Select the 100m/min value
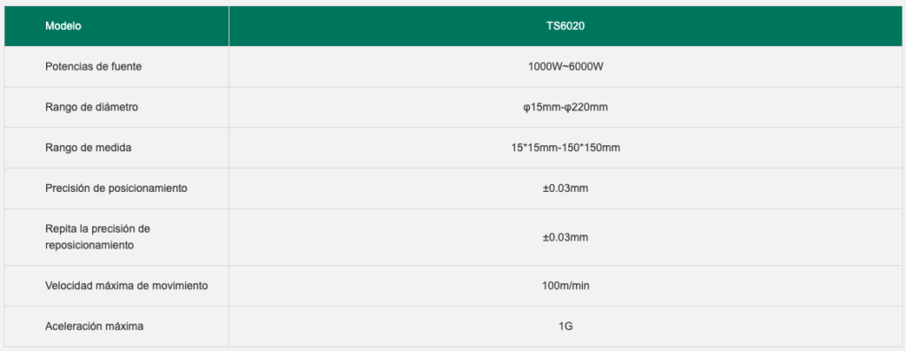The height and width of the screenshot is (351, 906). (565, 286)
